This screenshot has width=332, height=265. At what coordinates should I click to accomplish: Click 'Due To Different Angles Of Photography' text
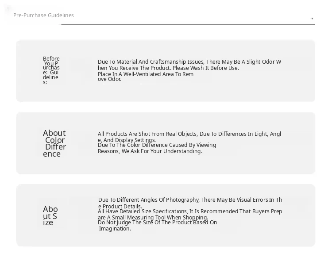(190, 200)
